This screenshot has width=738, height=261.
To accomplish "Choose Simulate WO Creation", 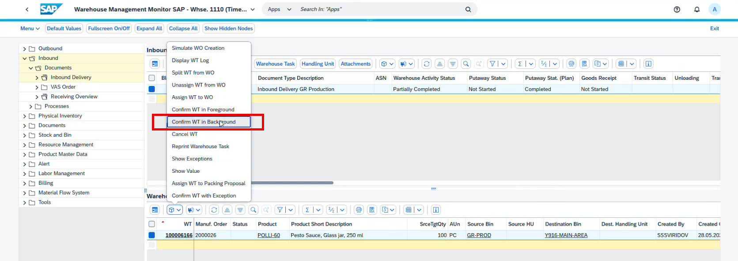I will click(x=208, y=48).
